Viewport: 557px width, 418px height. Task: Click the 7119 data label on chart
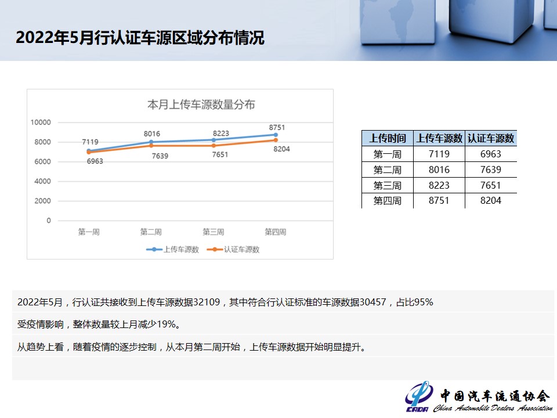[90, 142]
